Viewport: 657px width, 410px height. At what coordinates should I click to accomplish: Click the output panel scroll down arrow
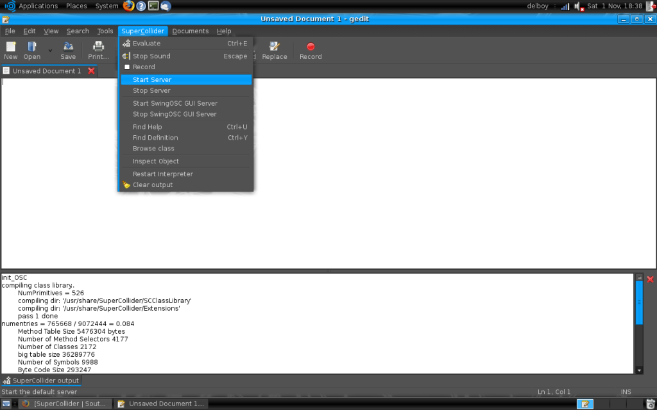point(640,370)
